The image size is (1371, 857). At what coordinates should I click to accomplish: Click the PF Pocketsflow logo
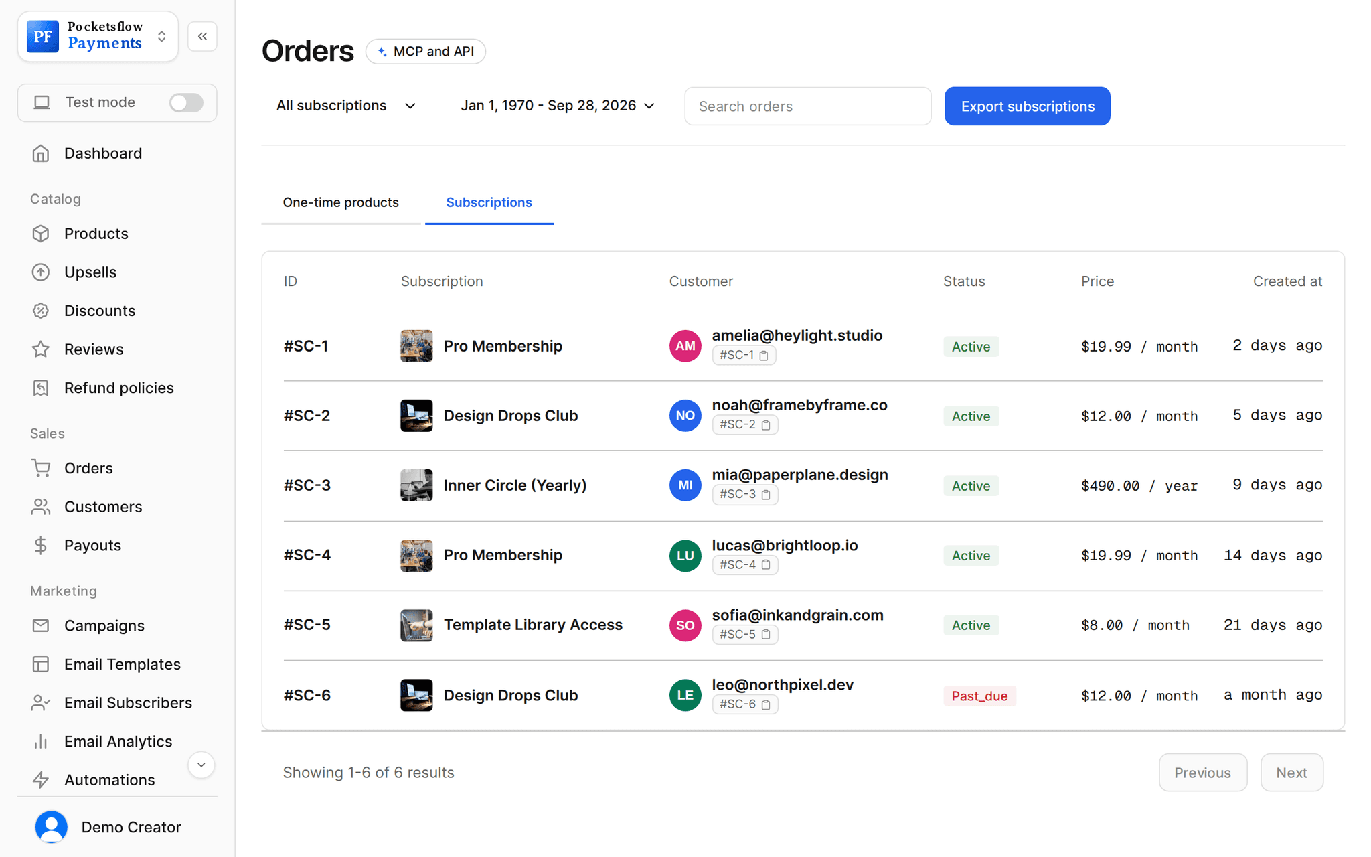[43, 36]
